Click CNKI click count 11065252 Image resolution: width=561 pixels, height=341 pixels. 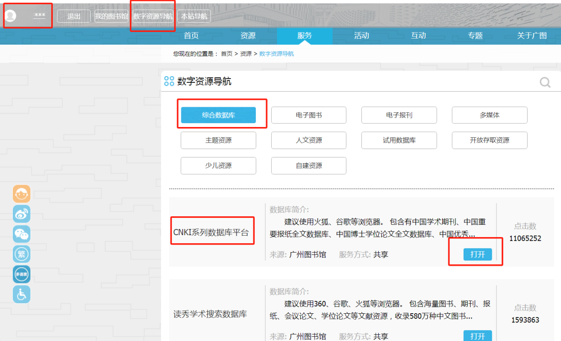click(x=525, y=238)
